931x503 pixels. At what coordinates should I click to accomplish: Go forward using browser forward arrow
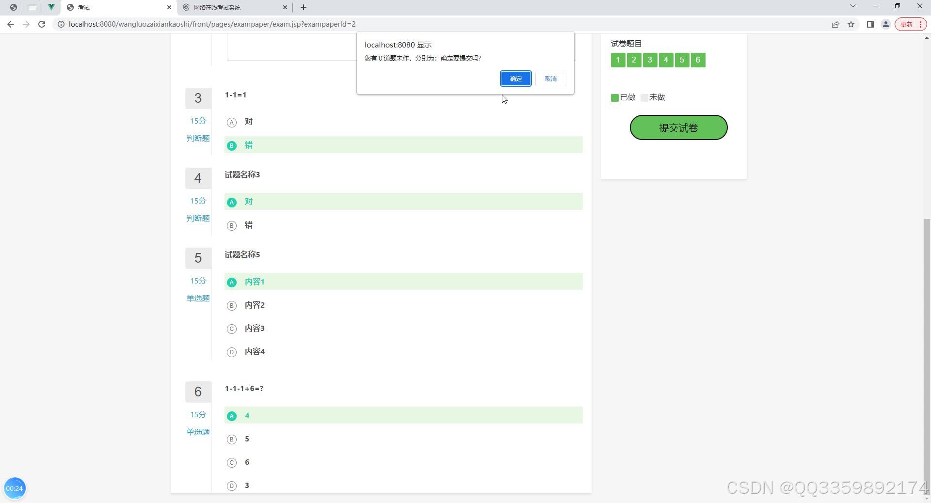pyautogui.click(x=26, y=24)
